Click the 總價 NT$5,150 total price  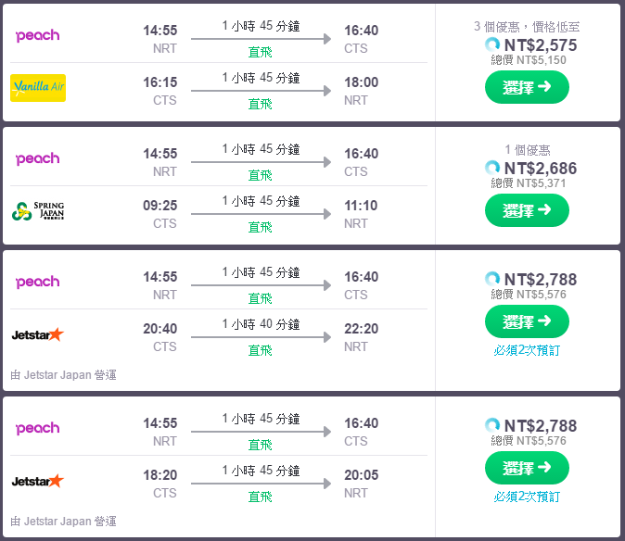pyautogui.click(x=529, y=60)
